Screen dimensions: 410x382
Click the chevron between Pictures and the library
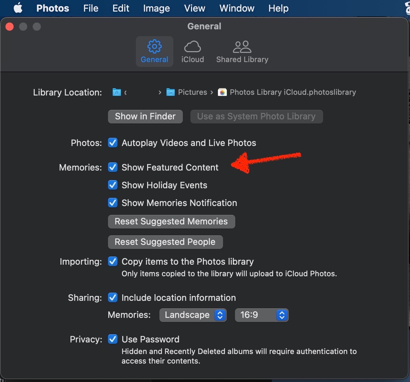212,92
